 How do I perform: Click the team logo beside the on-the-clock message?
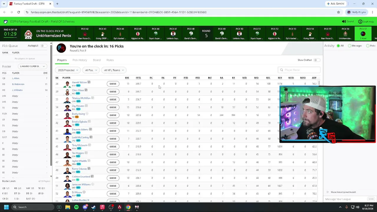pyautogui.click(x=61, y=48)
